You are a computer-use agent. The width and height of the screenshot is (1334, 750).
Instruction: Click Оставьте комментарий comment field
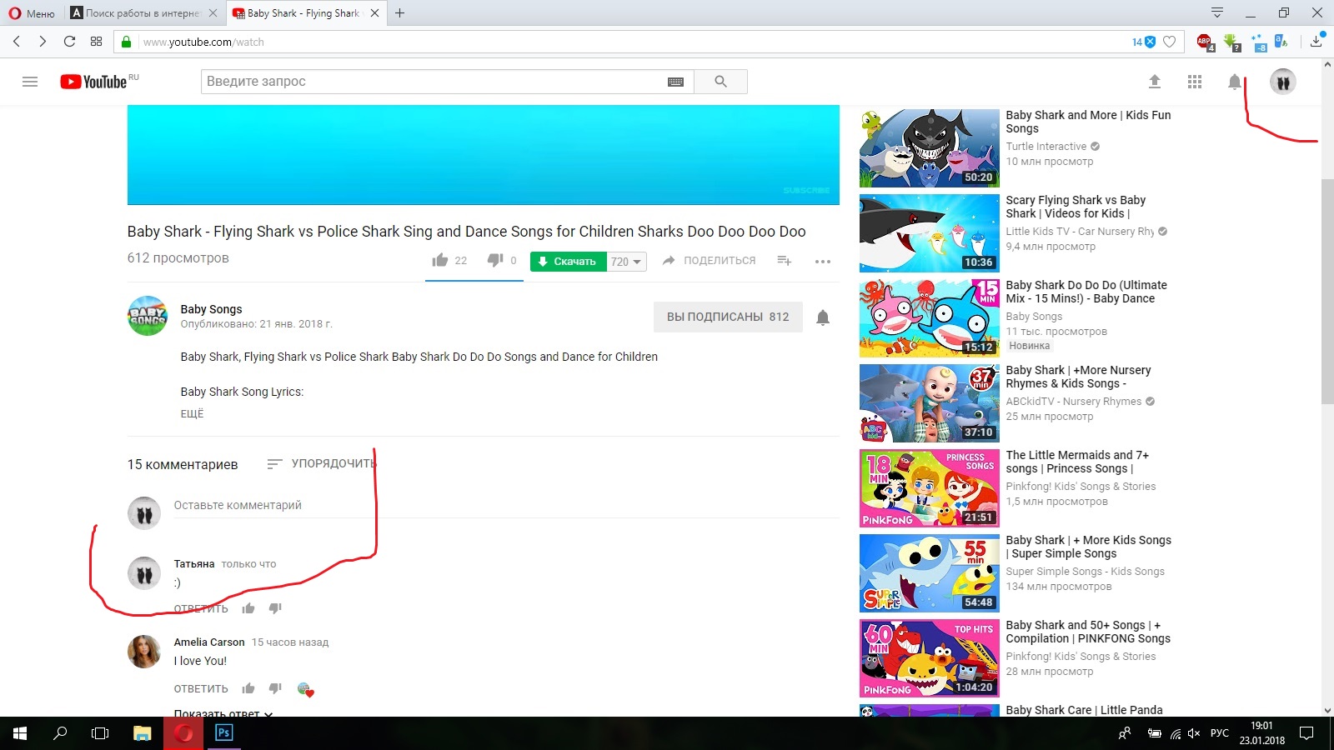tap(506, 505)
